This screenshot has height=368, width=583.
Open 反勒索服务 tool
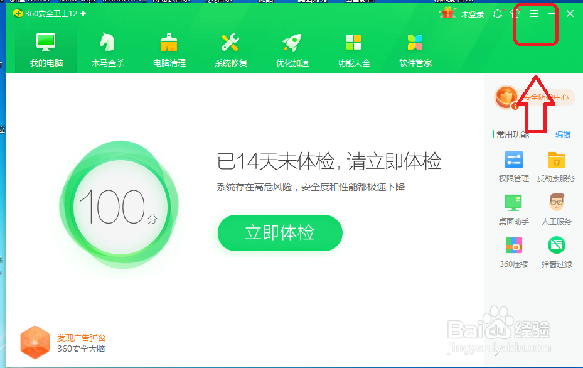point(556,167)
